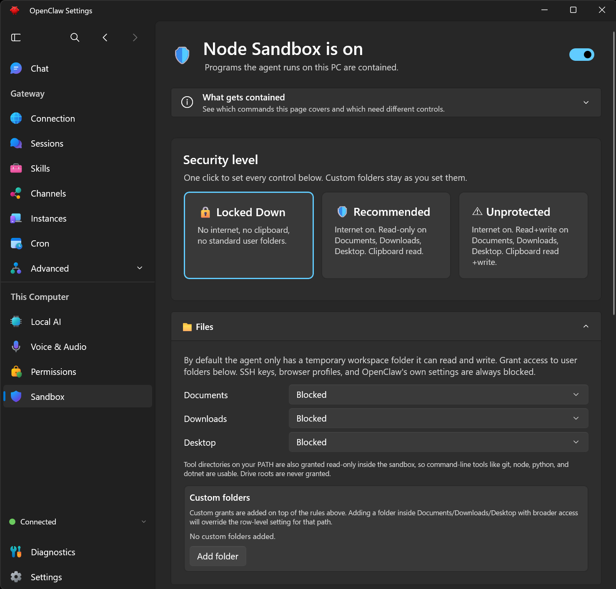Viewport: 616px width, 589px height.
Task: Open the Connected status dropdown
Action: tap(144, 522)
